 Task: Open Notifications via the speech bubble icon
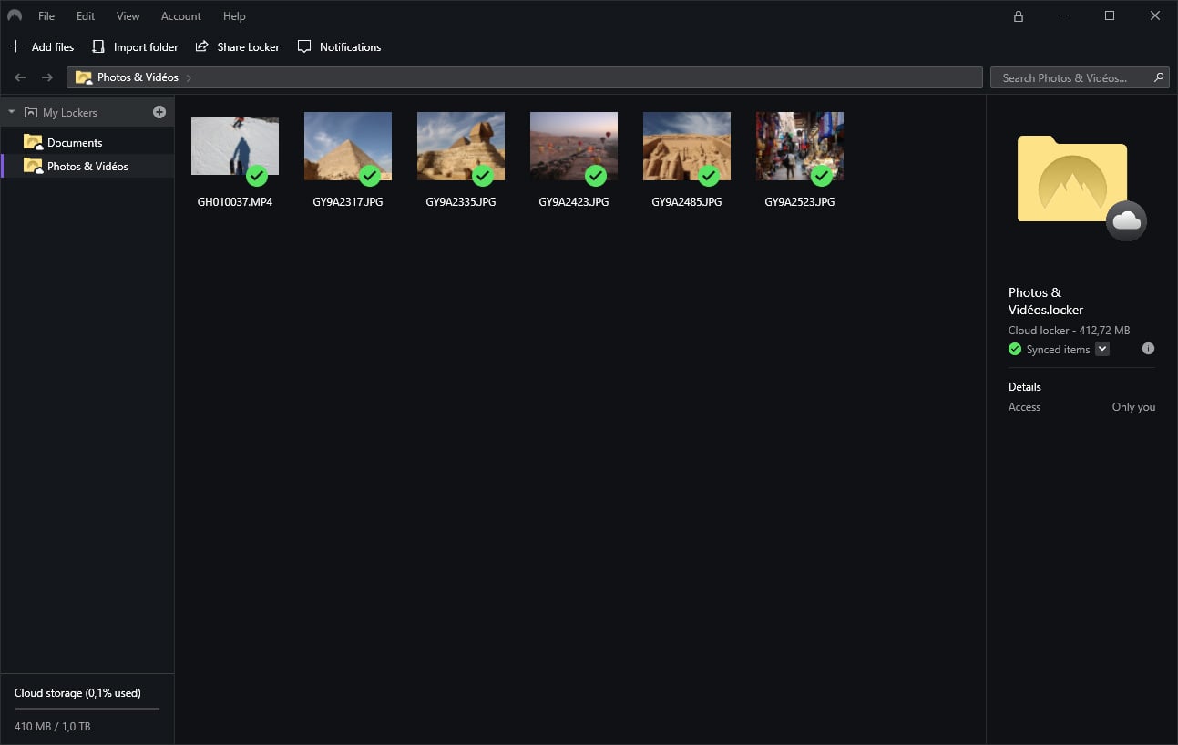coord(304,46)
